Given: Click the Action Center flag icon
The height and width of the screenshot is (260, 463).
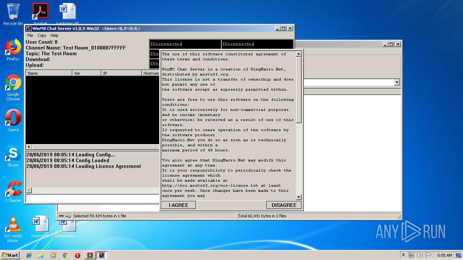Looking at the screenshot, I should (429, 255).
